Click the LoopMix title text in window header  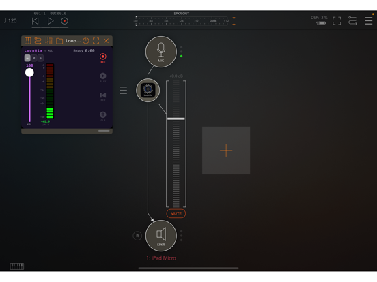click(73, 41)
